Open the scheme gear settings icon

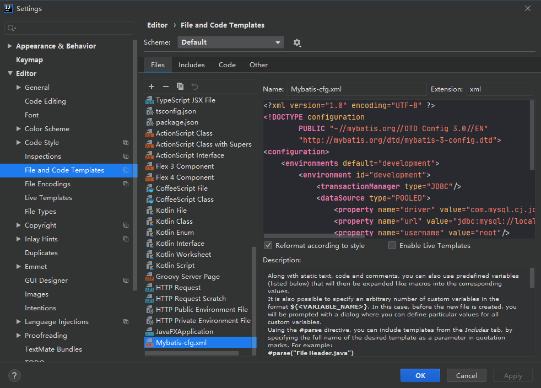[297, 42]
